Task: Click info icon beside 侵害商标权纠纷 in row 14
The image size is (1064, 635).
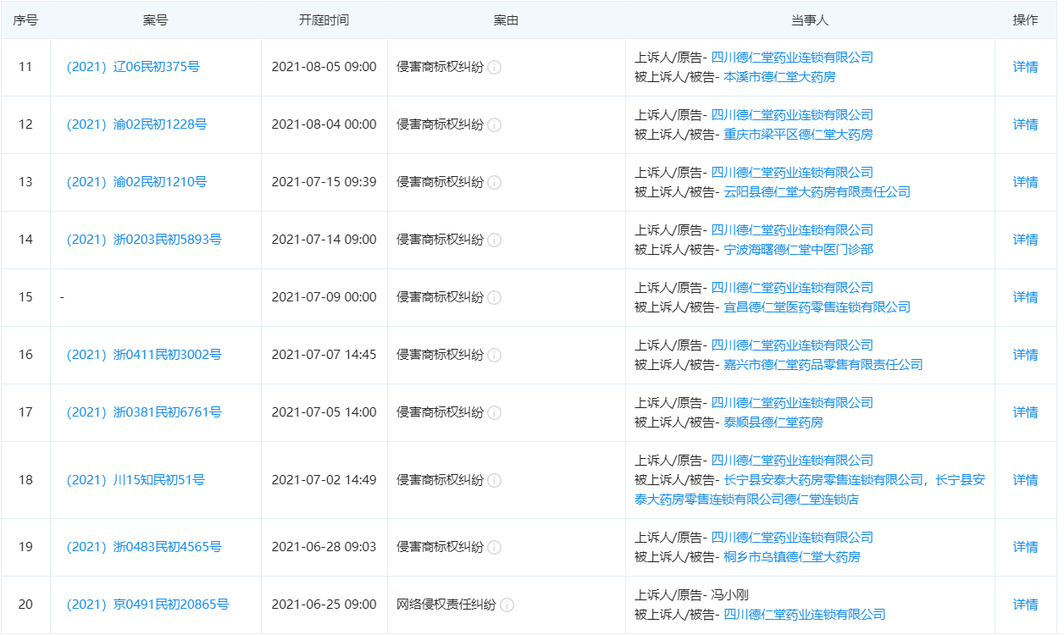Action: [495, 240]
